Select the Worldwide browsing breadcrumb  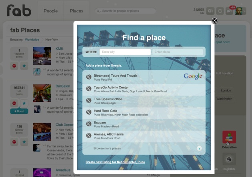click(32, 40)
